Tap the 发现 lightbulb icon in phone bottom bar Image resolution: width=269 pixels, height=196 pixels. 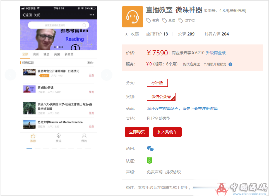(59, 136)
